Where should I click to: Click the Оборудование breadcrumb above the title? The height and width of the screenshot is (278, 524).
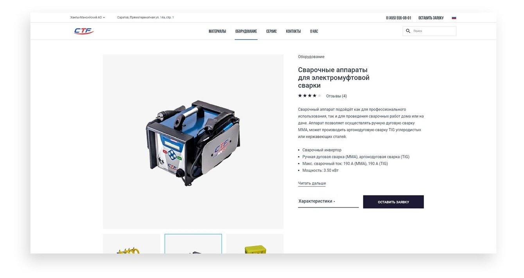pyautogui.click(x=311, y=57)
